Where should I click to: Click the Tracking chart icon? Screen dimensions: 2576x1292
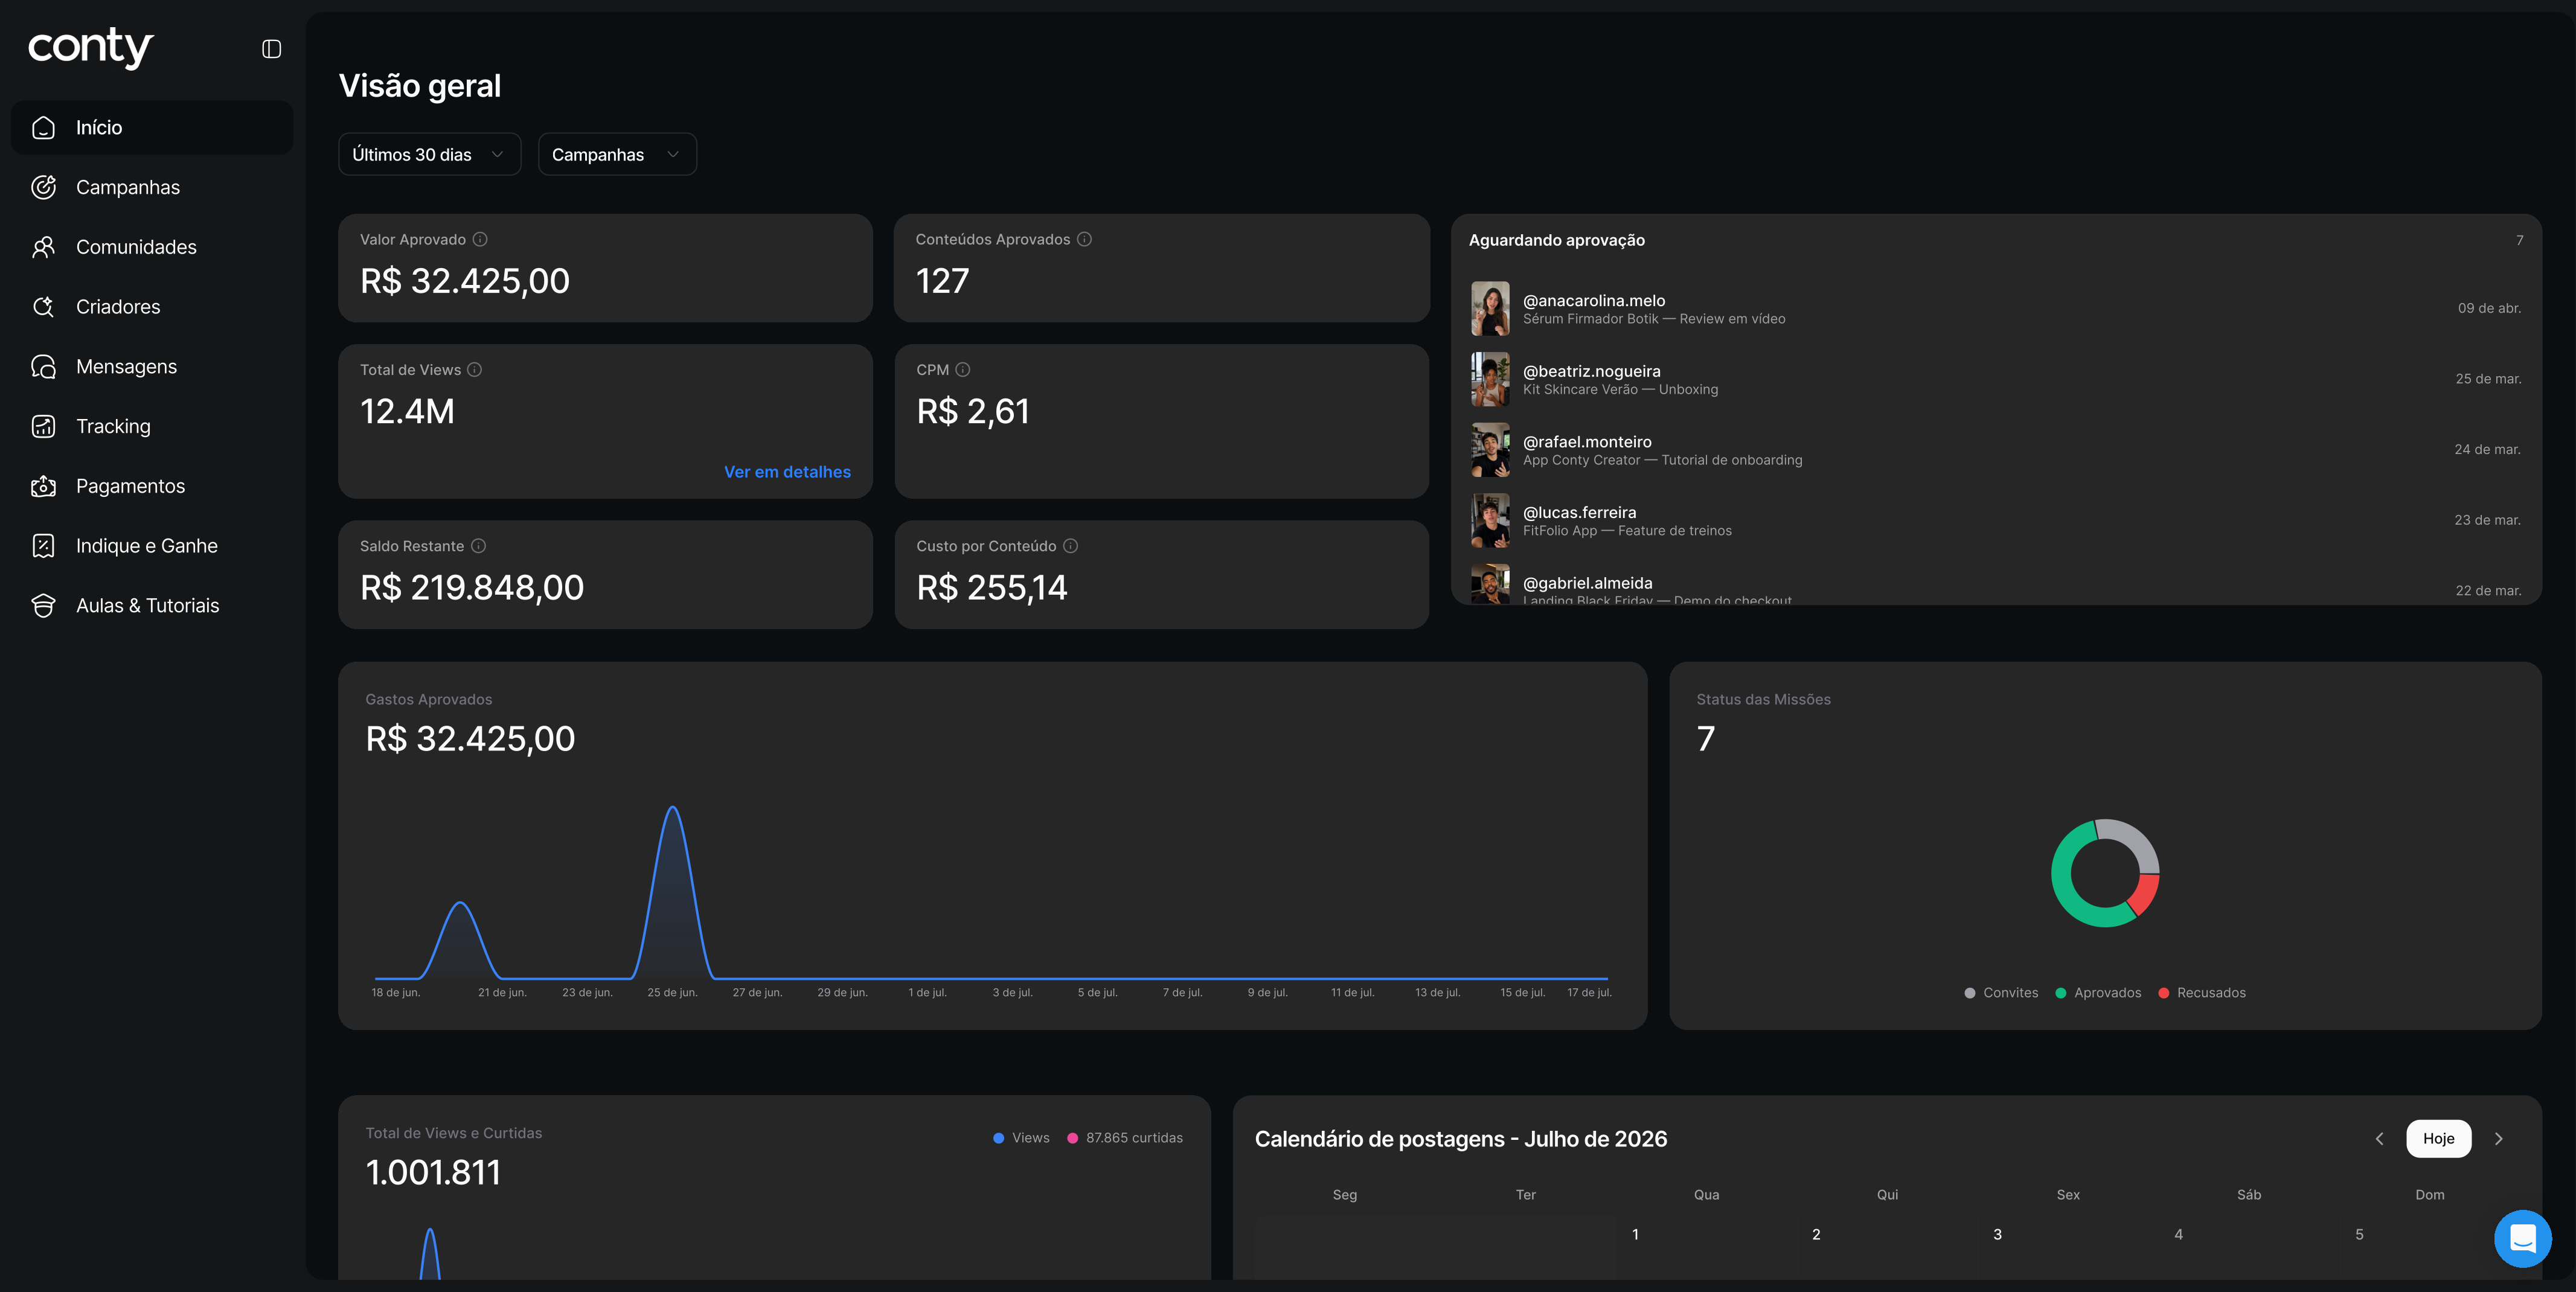[43, 426]
